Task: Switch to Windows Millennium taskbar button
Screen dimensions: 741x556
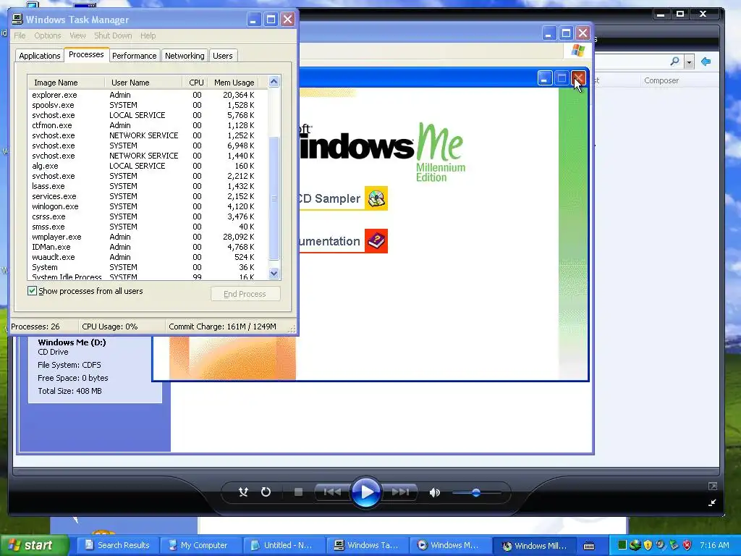Action: pos(534,546)
